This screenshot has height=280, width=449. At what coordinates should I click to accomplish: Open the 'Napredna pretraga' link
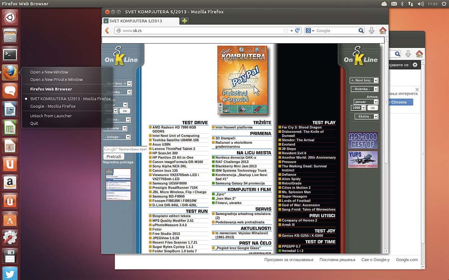pyautogui.click(x=118, y=162)
